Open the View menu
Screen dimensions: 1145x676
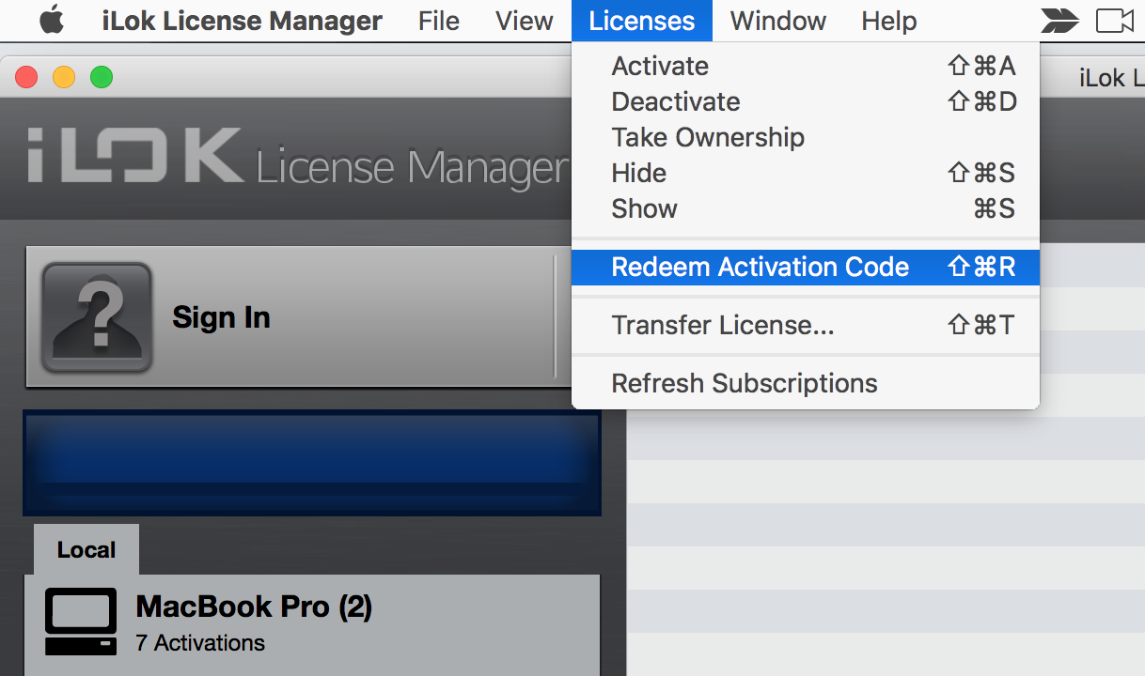pyautogui.click(x=525, y=21)
